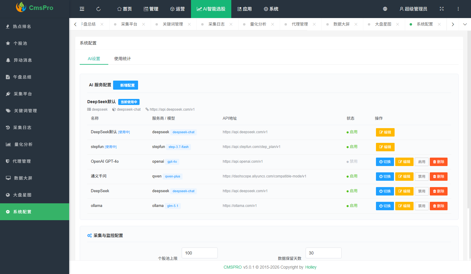The image size is (471, 274).
Task: Open 个股池 in the sidebar
Action: tap(35, 43)
